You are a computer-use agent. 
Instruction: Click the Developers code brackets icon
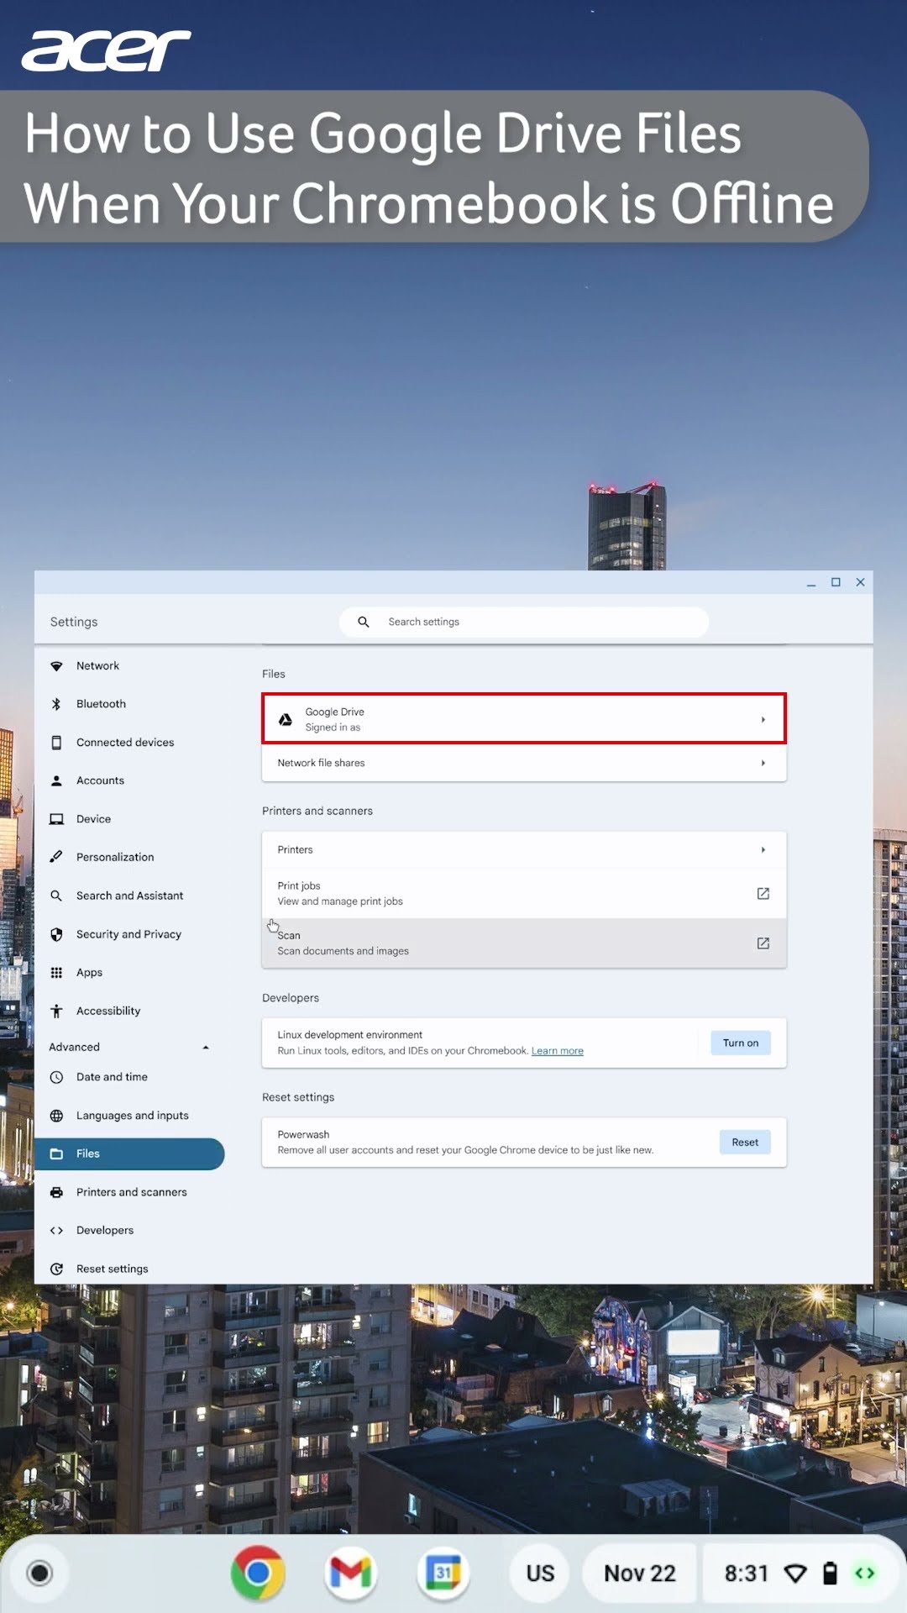(x=56, y=1231)
